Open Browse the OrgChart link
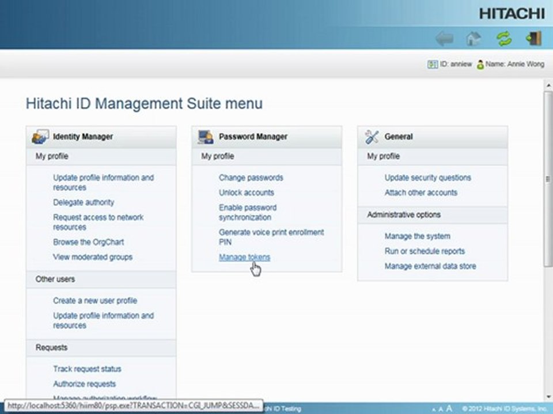 coord(89,242)
